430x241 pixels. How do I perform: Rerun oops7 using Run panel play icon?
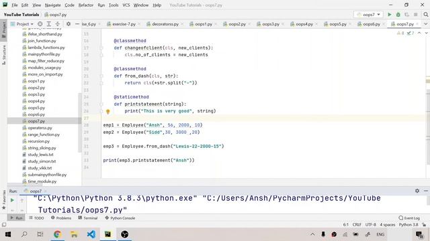coord(12,200)
